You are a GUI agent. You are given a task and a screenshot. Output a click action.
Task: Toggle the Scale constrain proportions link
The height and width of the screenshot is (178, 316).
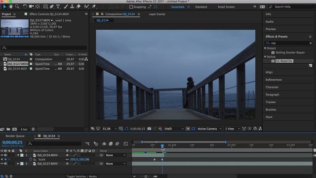click(x=67, y=159)
